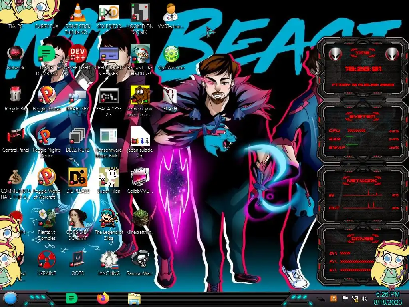Open the Network desktop icon
Viewport: 409px width, 307px height.
click(16, 54)
